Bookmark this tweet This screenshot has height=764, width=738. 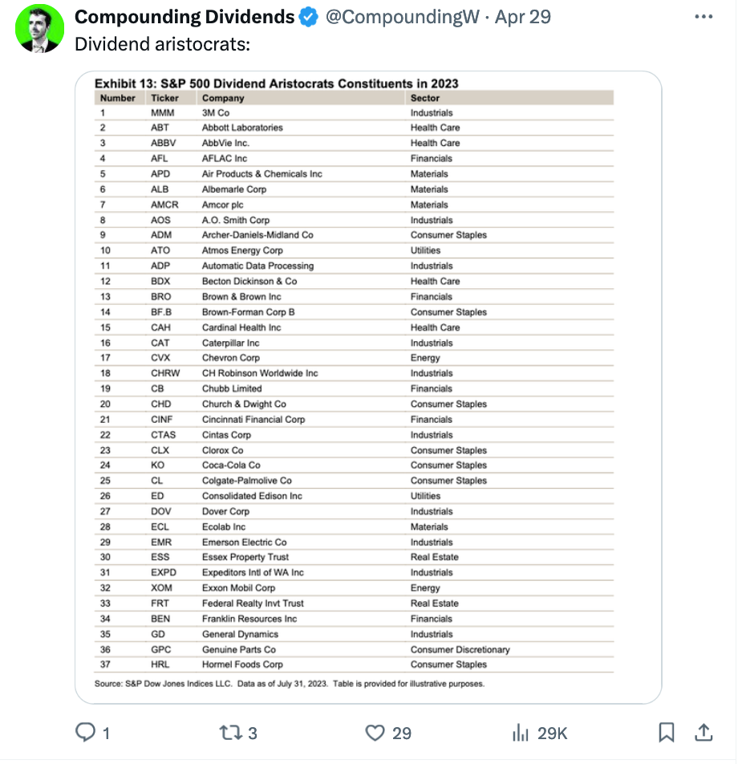pyautogui.click(x=667, y=732)
